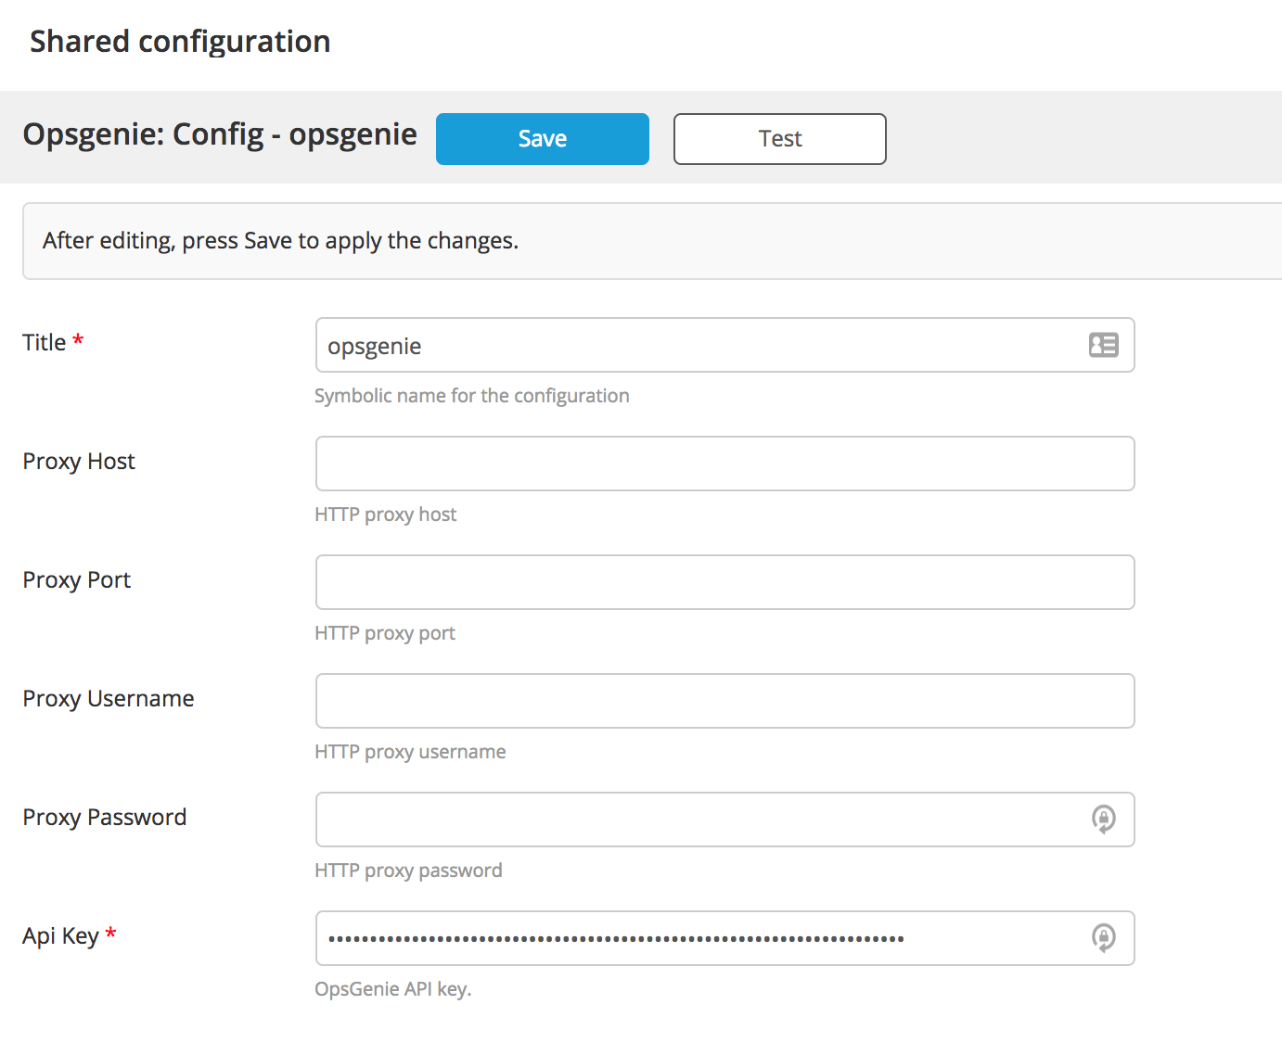
Task: Click the Test button
Action: tap(779, 139)
